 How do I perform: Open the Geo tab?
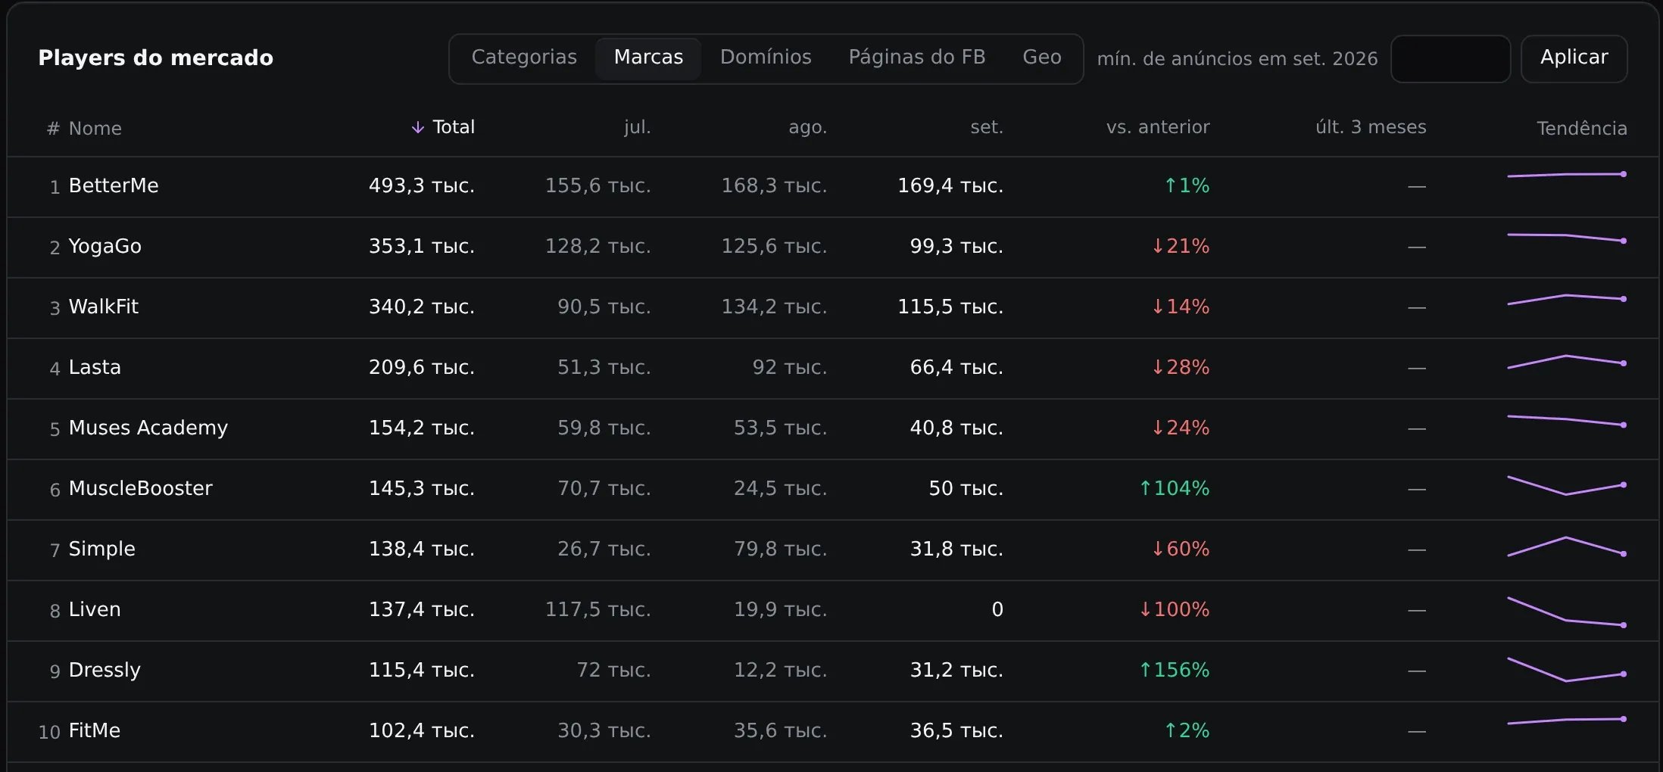pos(1042,58)
